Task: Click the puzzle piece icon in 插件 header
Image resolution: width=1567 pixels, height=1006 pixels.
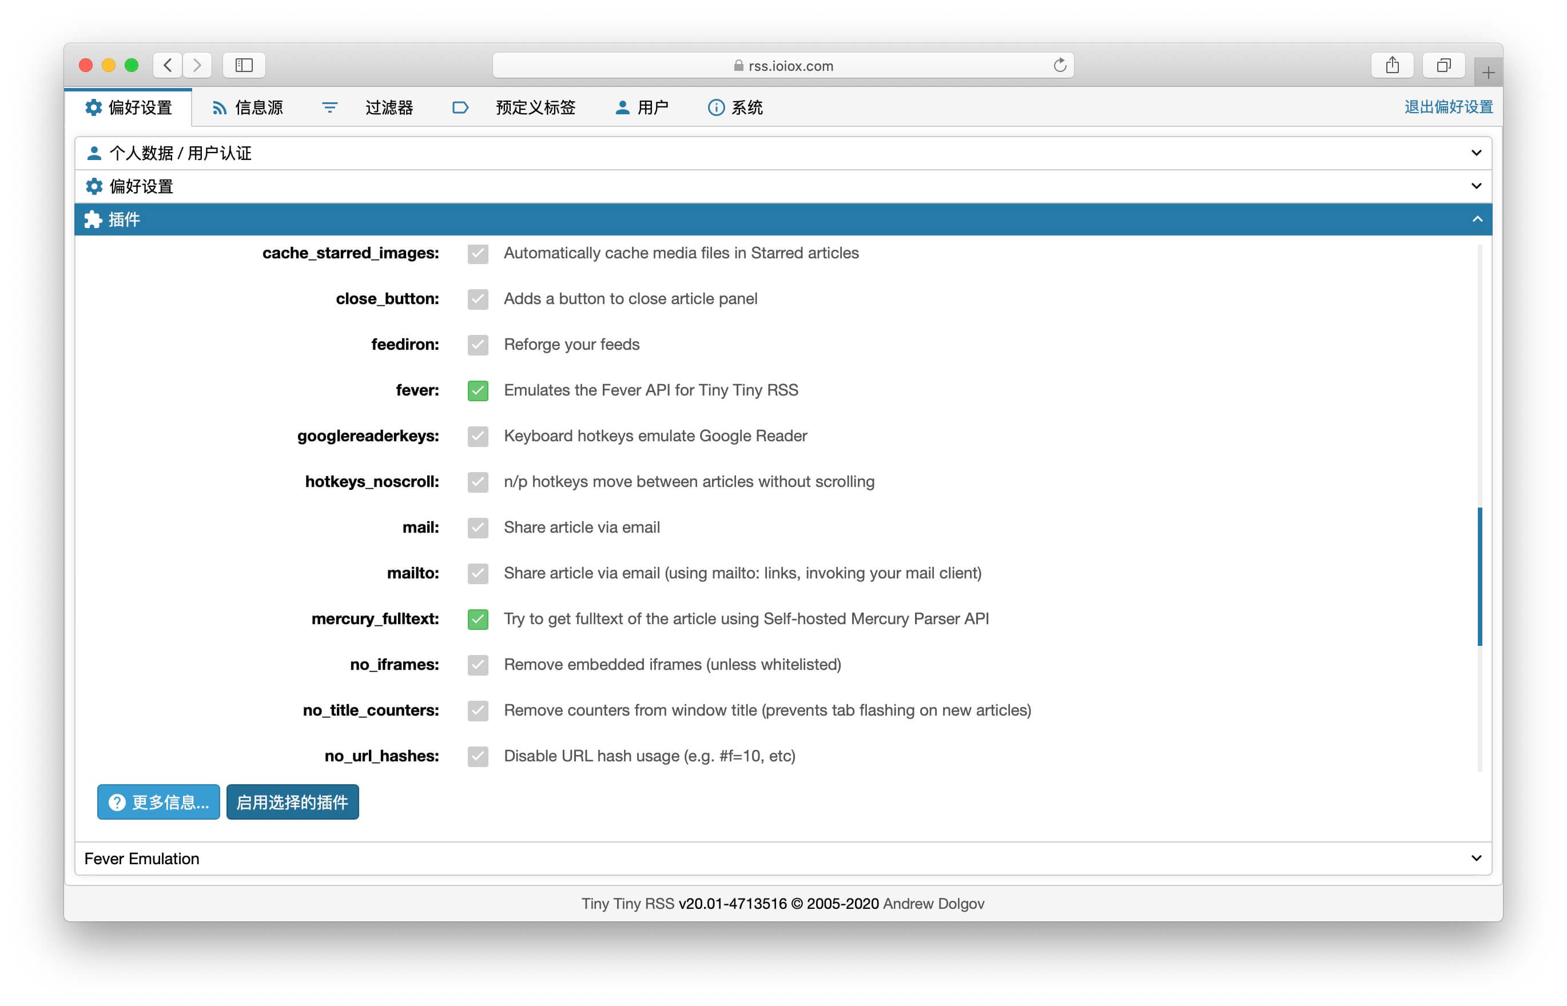Action: [93, 219]
